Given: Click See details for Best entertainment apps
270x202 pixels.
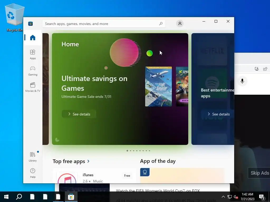Looking at the screenshot, I should 218,114.
